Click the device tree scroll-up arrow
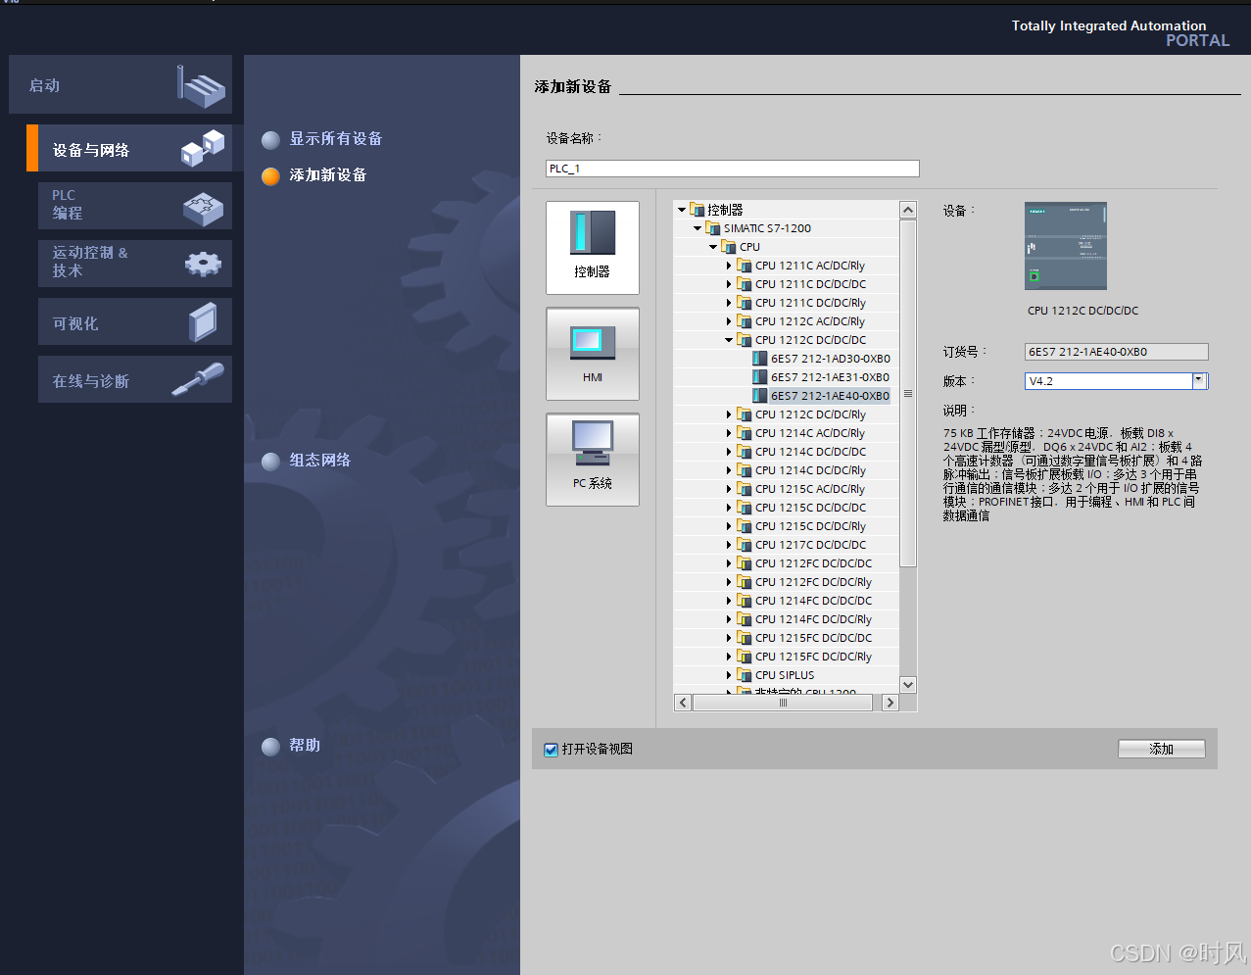This screenshot has height=975, width=1251. (908, 210)
